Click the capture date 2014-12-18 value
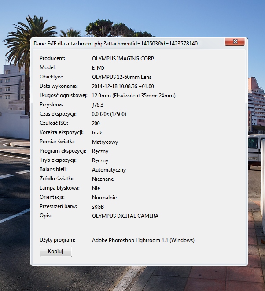The height and width of the screenshot is (291, 265). (123, 86)
